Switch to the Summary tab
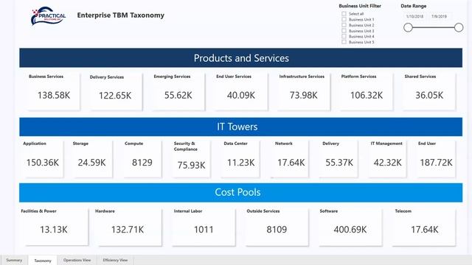 tap(14, 260)
